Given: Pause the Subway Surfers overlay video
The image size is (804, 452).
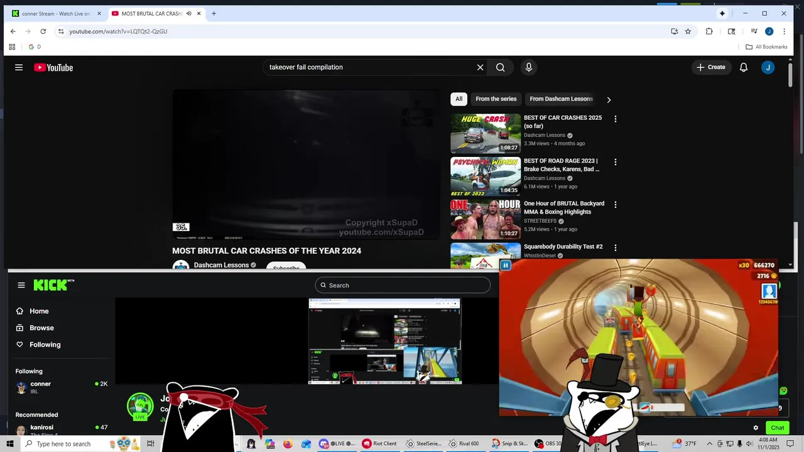Looking at the screenshot, I should [x=505, y=266].
